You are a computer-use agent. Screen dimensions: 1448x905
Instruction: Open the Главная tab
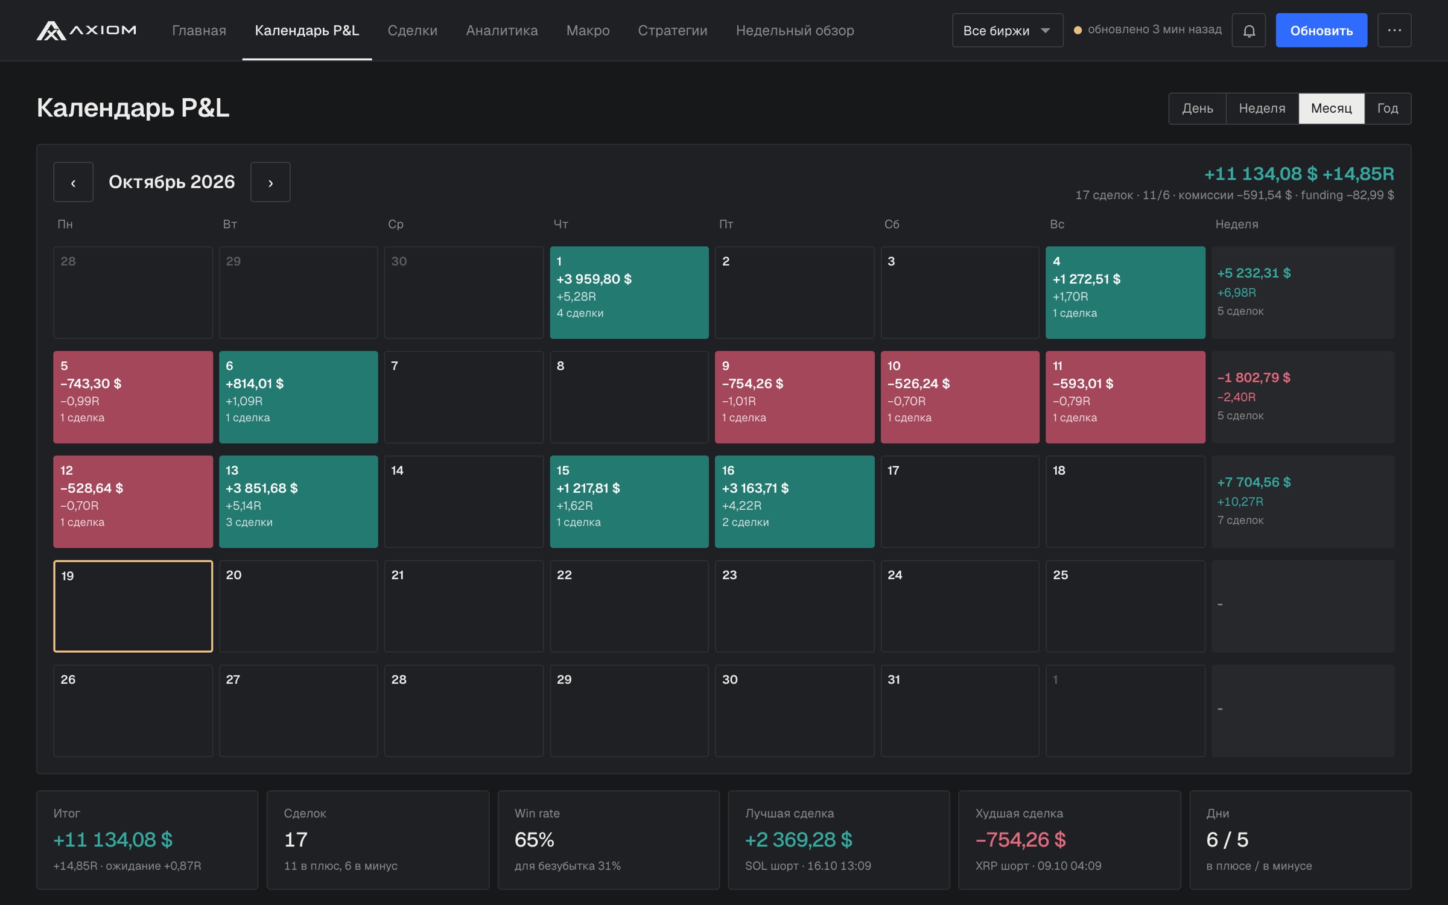pos(199,30)
